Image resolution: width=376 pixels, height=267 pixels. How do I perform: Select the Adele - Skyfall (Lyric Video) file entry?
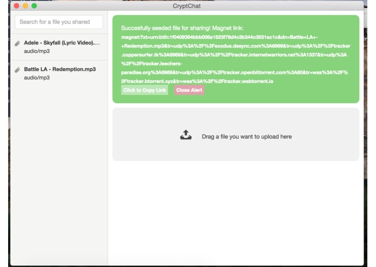[x=59, y=47]
